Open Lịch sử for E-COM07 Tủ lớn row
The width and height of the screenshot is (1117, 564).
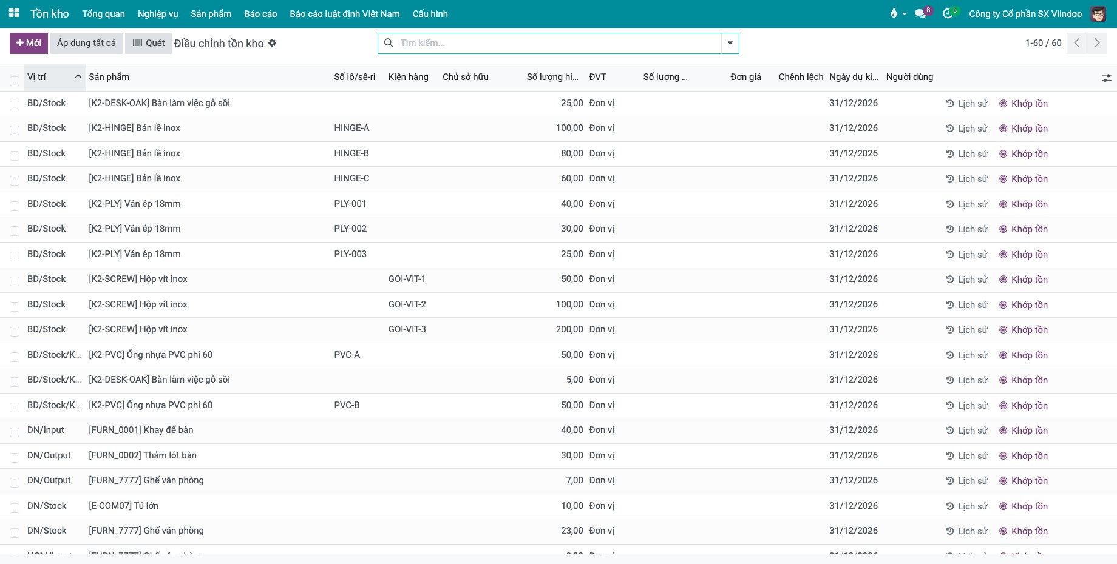pyautogui.click(x=966, y=506)
